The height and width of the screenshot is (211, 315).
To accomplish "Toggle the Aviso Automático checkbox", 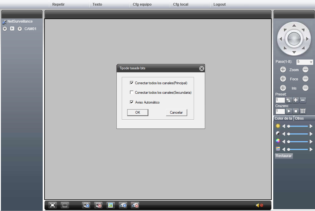I will [132, 102].
